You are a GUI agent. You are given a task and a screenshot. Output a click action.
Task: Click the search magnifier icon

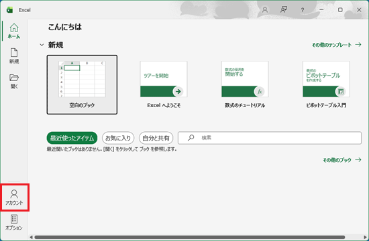(x=191, y=138)
